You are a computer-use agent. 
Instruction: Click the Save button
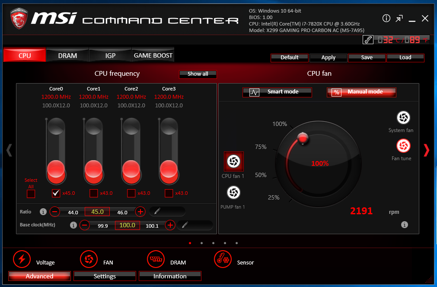367,58
